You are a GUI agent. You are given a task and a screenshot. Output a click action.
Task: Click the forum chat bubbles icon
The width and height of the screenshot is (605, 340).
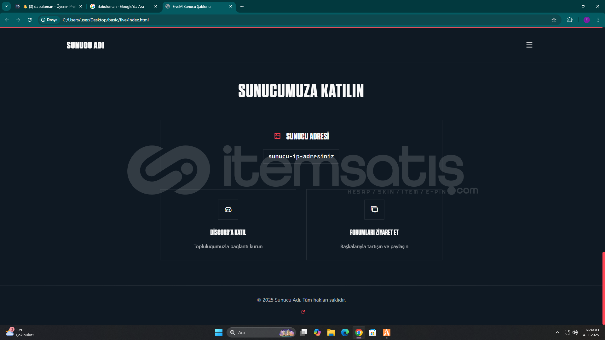(x=374, y=210)
